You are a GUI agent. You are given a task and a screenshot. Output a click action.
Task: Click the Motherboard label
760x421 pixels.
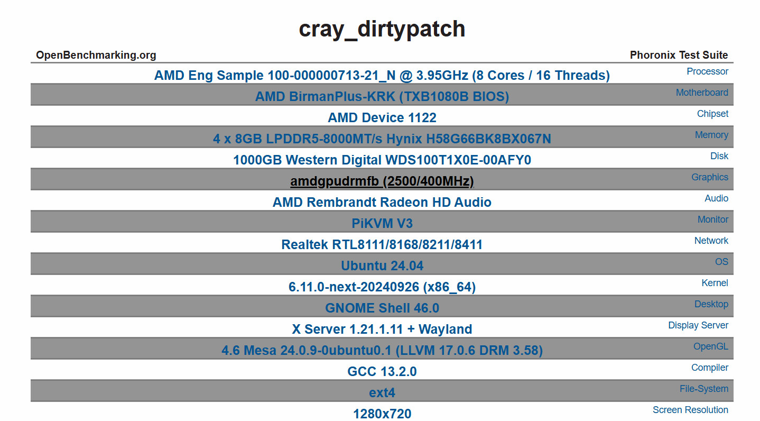pyautogui.click(x=702, y=93)
